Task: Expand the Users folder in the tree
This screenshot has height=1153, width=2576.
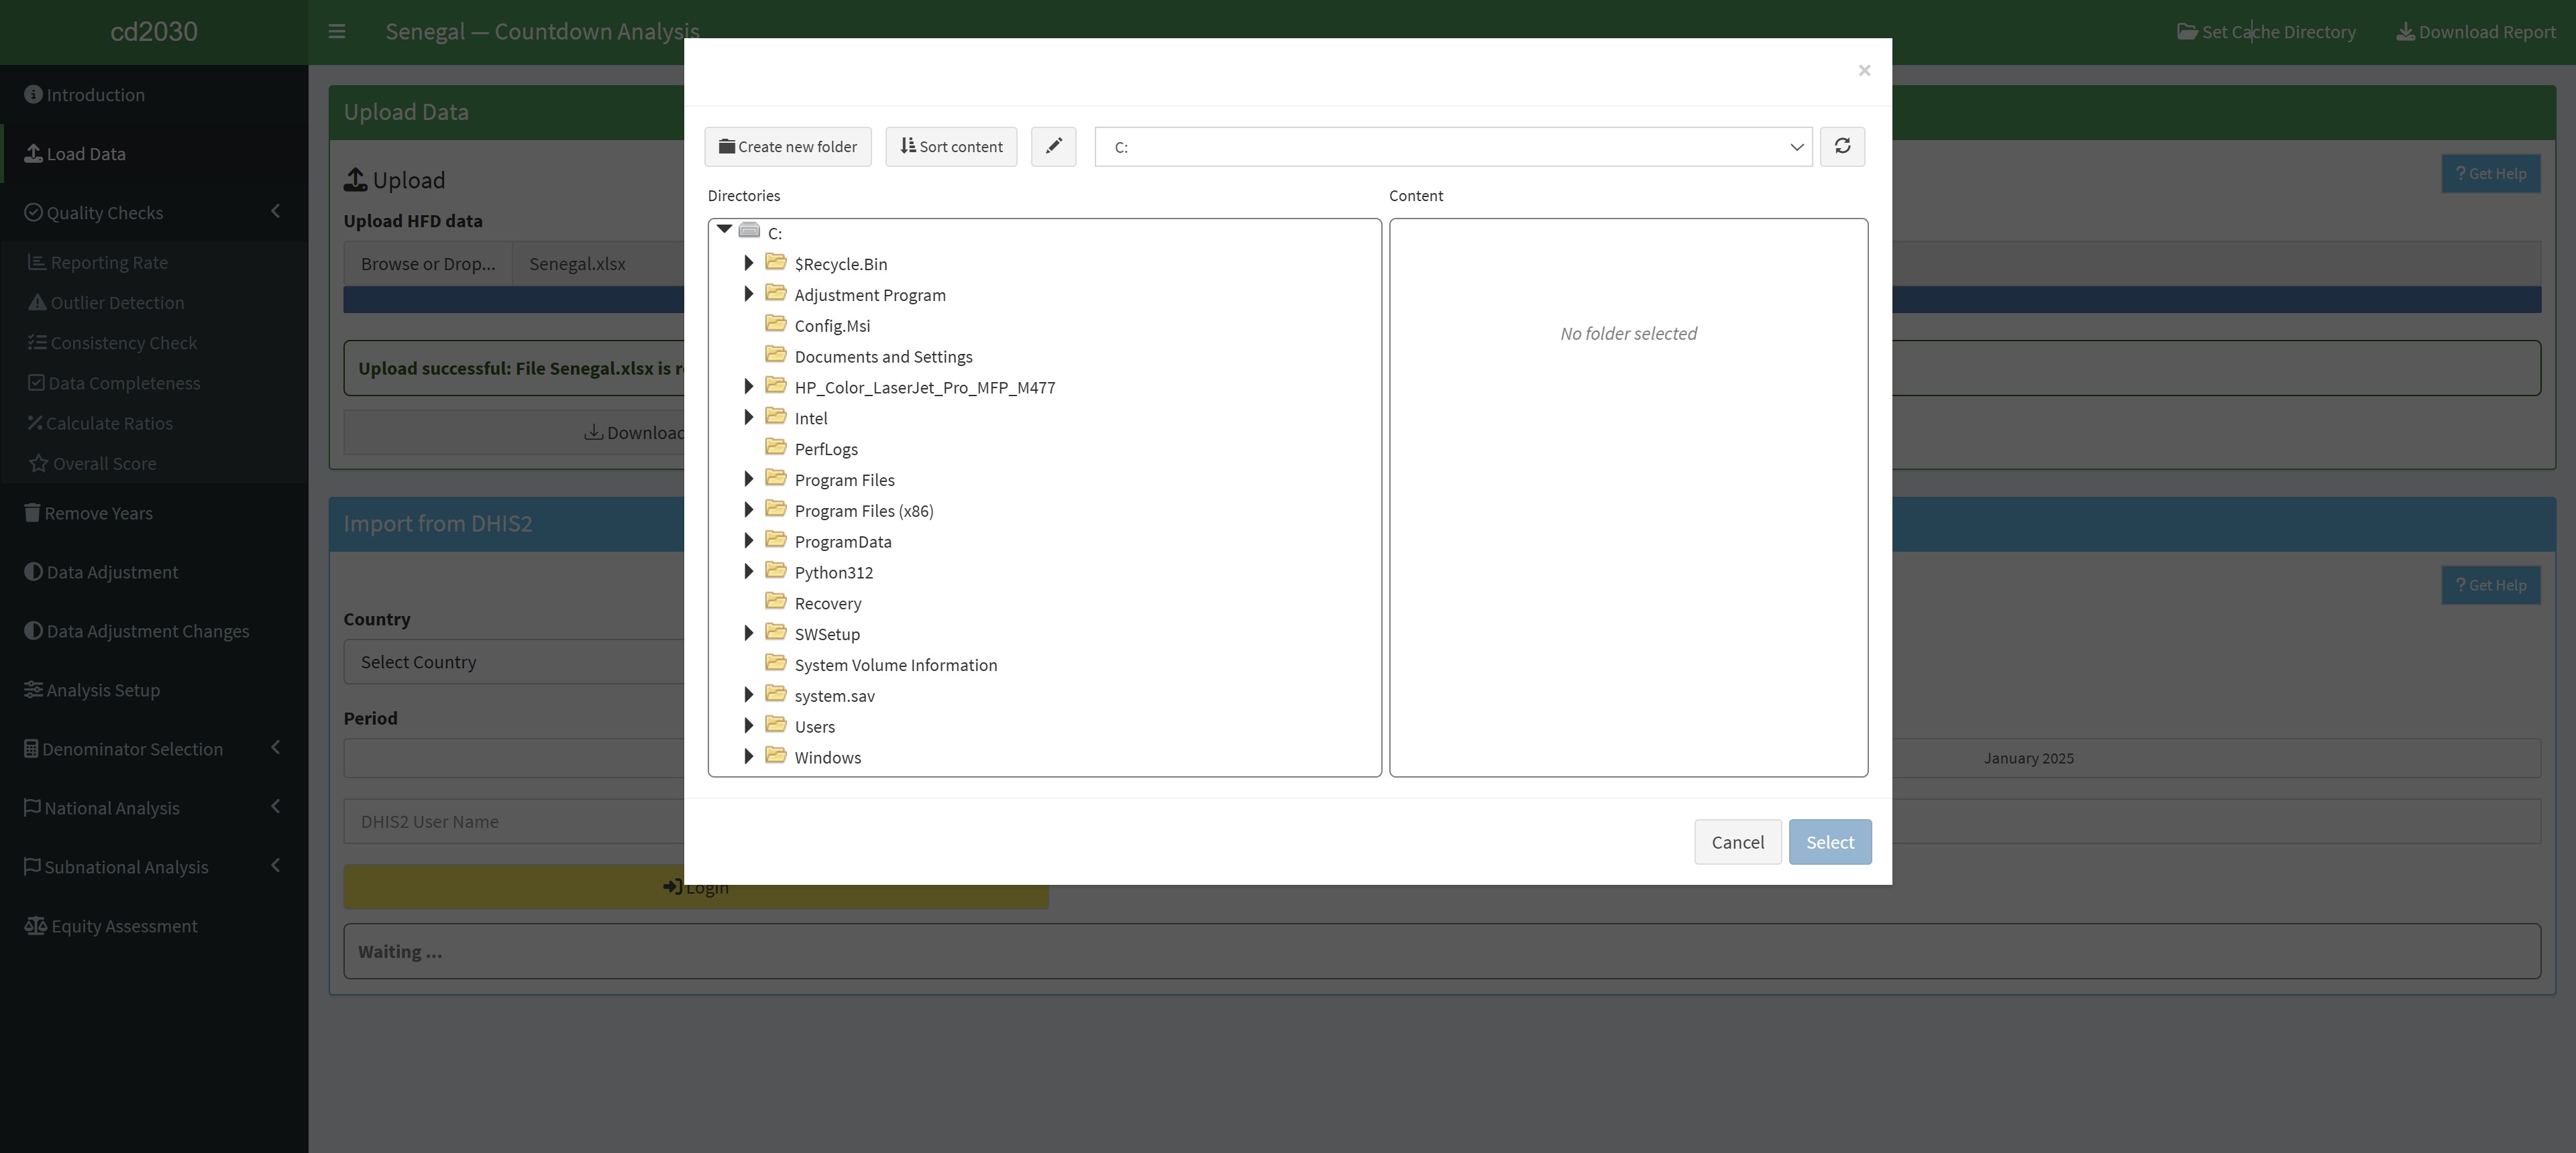Action: [x=750, y=725]
